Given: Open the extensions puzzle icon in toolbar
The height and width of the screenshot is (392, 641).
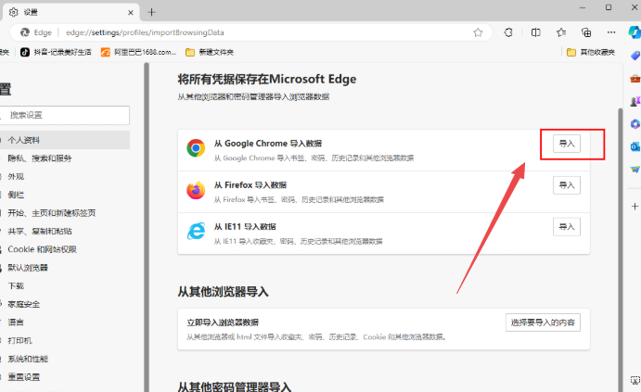Looking at the screenshot, I should tap(508, 32).
